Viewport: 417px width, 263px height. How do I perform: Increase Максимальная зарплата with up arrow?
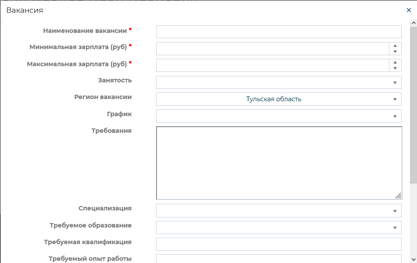[x=395, y=62]
